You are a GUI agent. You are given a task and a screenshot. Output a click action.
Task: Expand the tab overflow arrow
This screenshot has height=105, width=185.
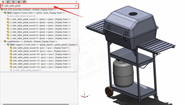(x=76, y=2)
